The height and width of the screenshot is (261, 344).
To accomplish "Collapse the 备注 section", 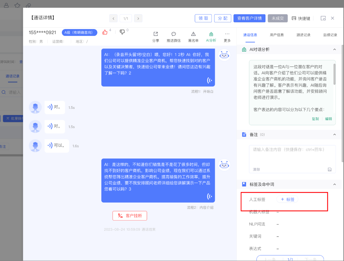I will [334, 135].
